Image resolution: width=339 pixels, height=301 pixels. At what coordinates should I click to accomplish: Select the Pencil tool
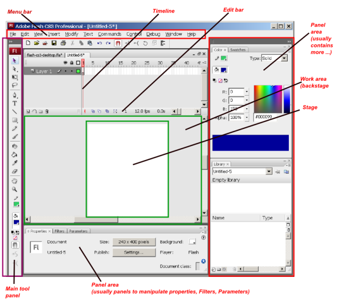point(15,128)
